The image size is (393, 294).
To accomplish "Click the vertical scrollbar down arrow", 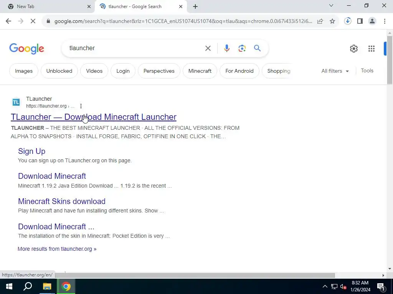I will click(390, 269).
